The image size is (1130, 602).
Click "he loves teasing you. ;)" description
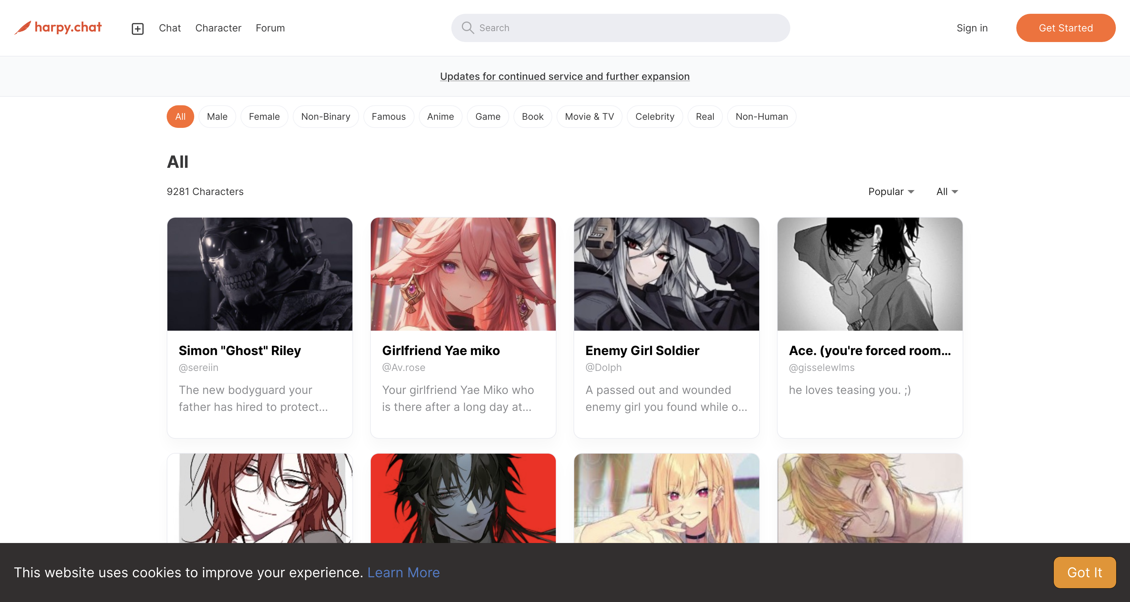pos(850,390)
